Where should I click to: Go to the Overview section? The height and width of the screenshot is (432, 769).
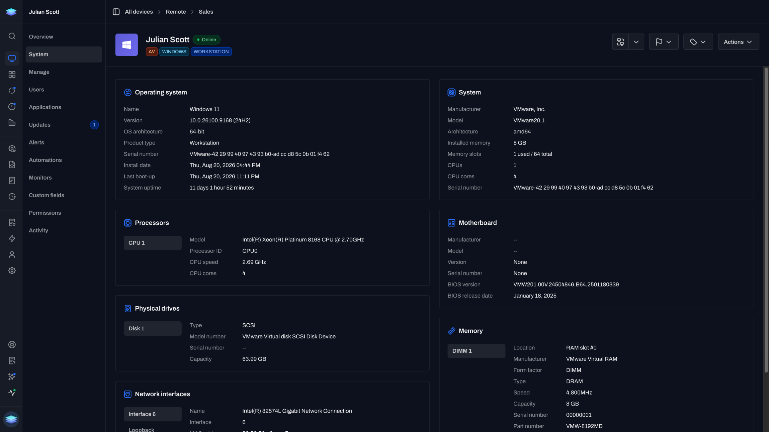[x=64, y=37]
